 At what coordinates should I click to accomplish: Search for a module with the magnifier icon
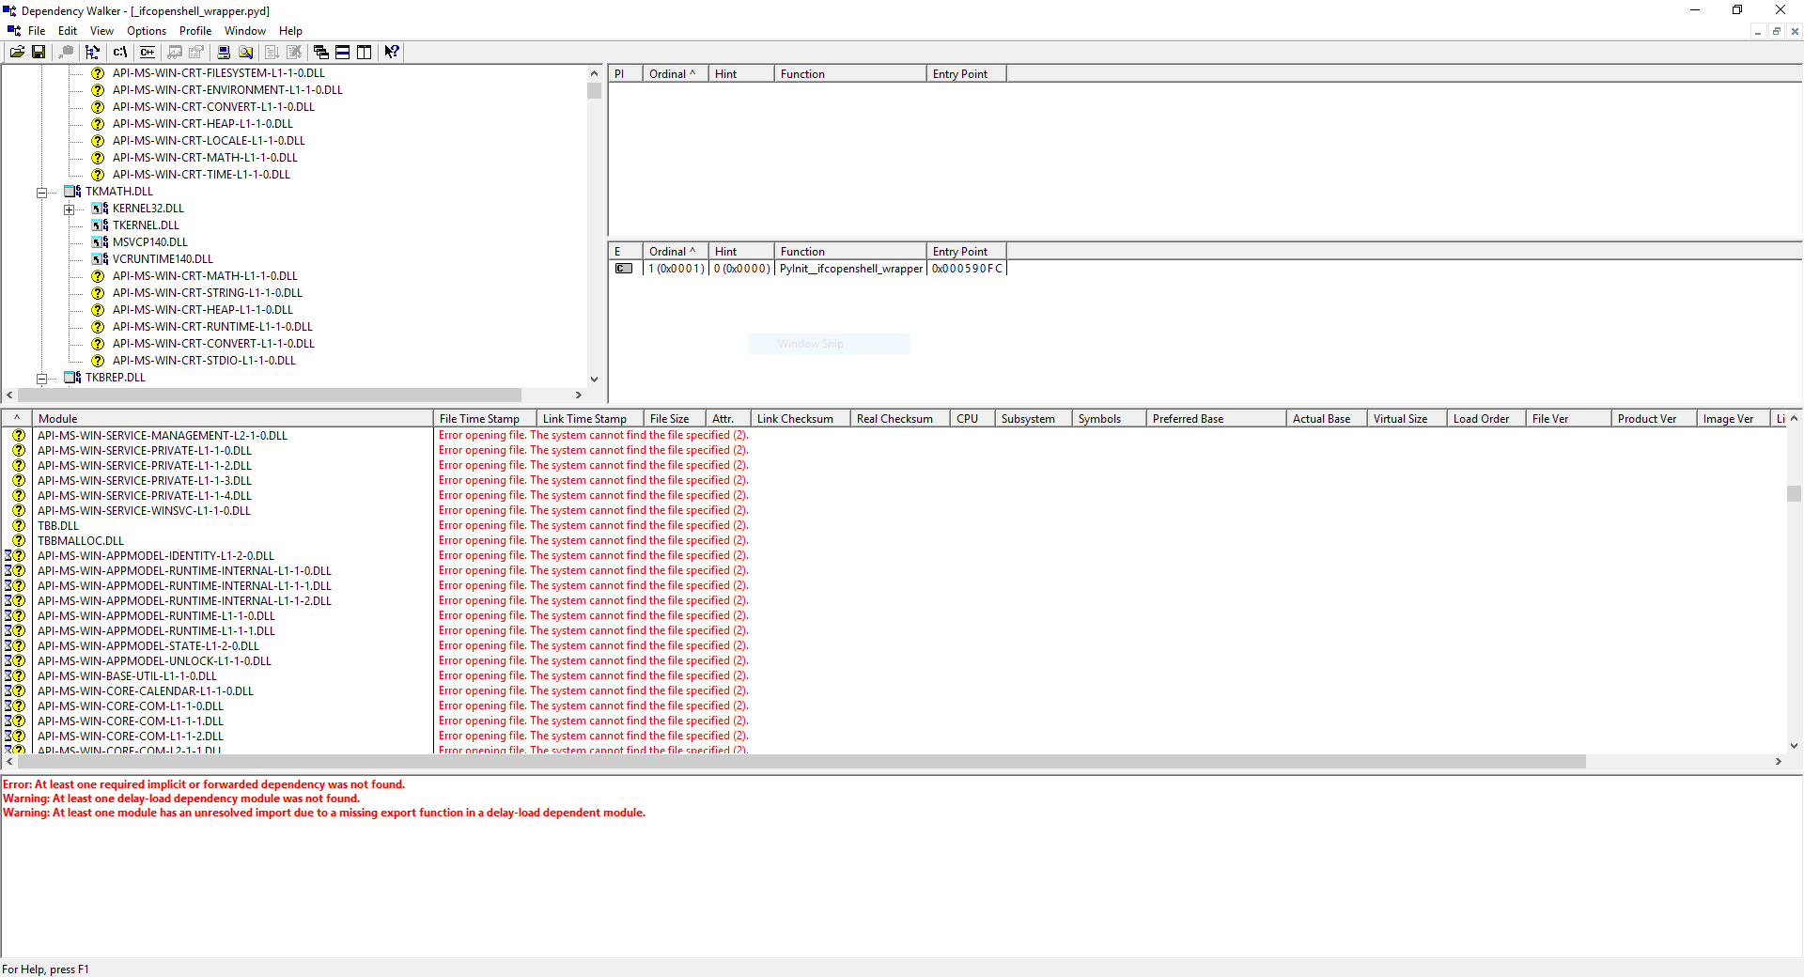coord(245,52)
